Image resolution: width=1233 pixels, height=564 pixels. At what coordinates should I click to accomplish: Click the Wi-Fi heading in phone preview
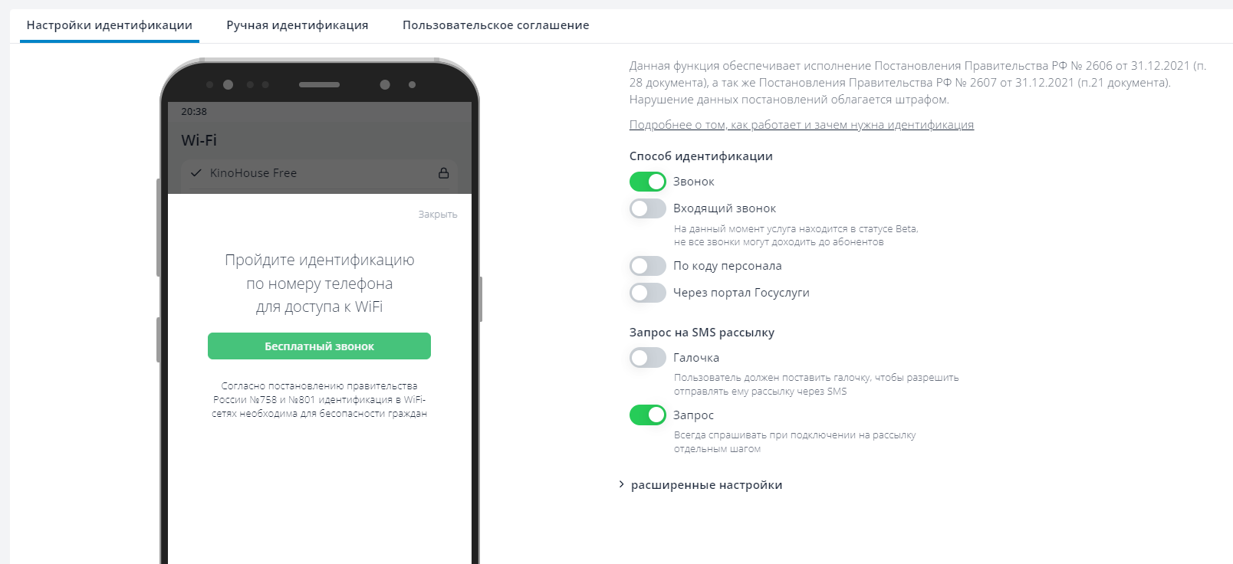(199, 140)
